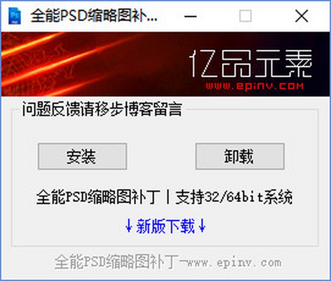The image size is (331, 281).
Task: Minimize the 全能PSD缩略图补丁 window
Action: [x=190, y=16]
